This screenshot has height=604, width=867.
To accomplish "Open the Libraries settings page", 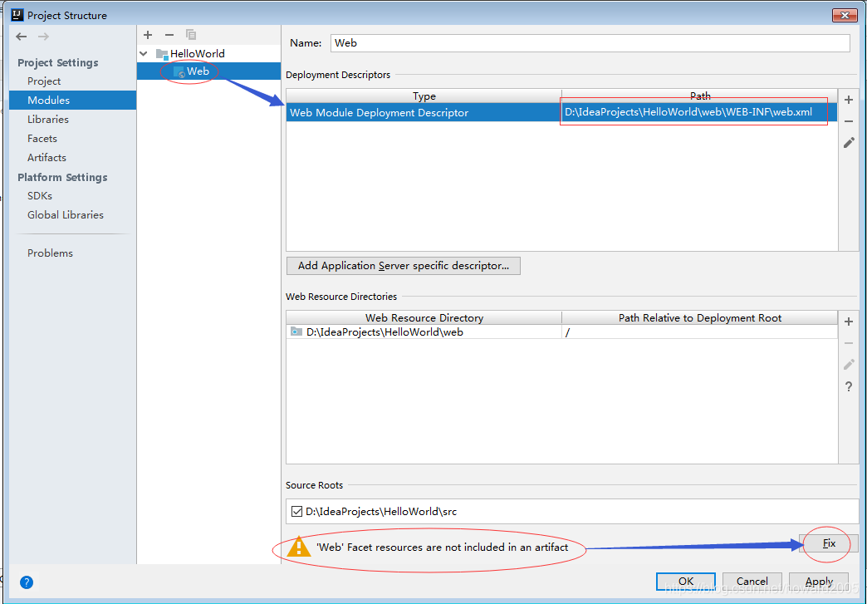I will pos(48,120).
